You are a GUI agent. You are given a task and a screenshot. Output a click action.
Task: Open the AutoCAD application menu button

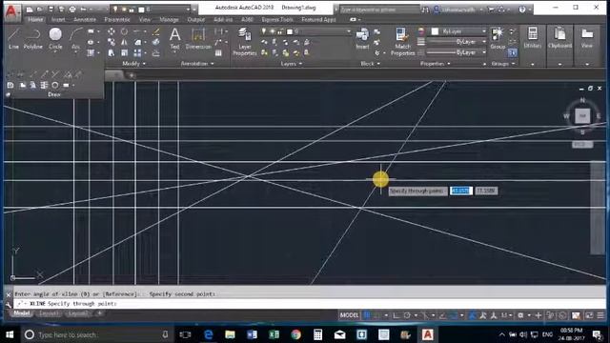(x=12, y=11)
